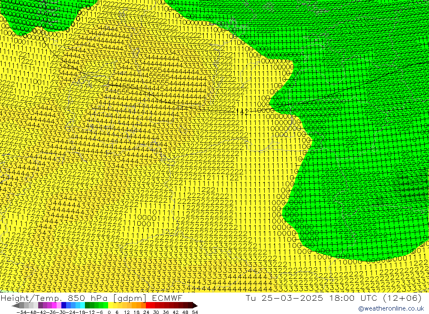Viewport: 429px width, 314px height.
Task: Click the dark right arrow of the temperature legend
Action: (195, 305)
